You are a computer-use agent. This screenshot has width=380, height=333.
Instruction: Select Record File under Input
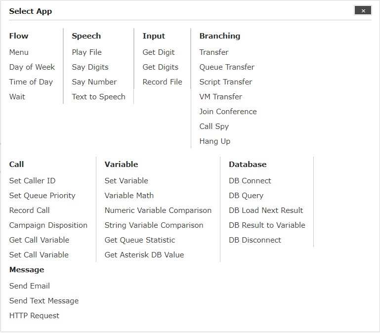[x=162, y=82]
